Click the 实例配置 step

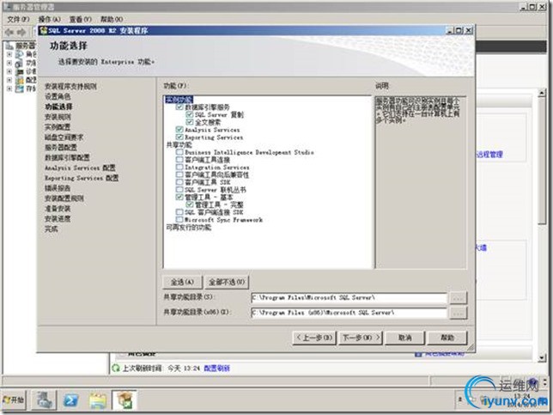click(58, 126)
